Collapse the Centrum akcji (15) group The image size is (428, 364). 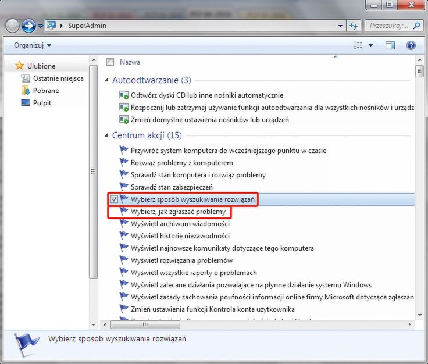pos(106,135)
